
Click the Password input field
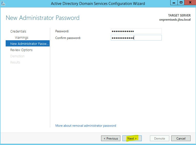[x=136, y=31]
